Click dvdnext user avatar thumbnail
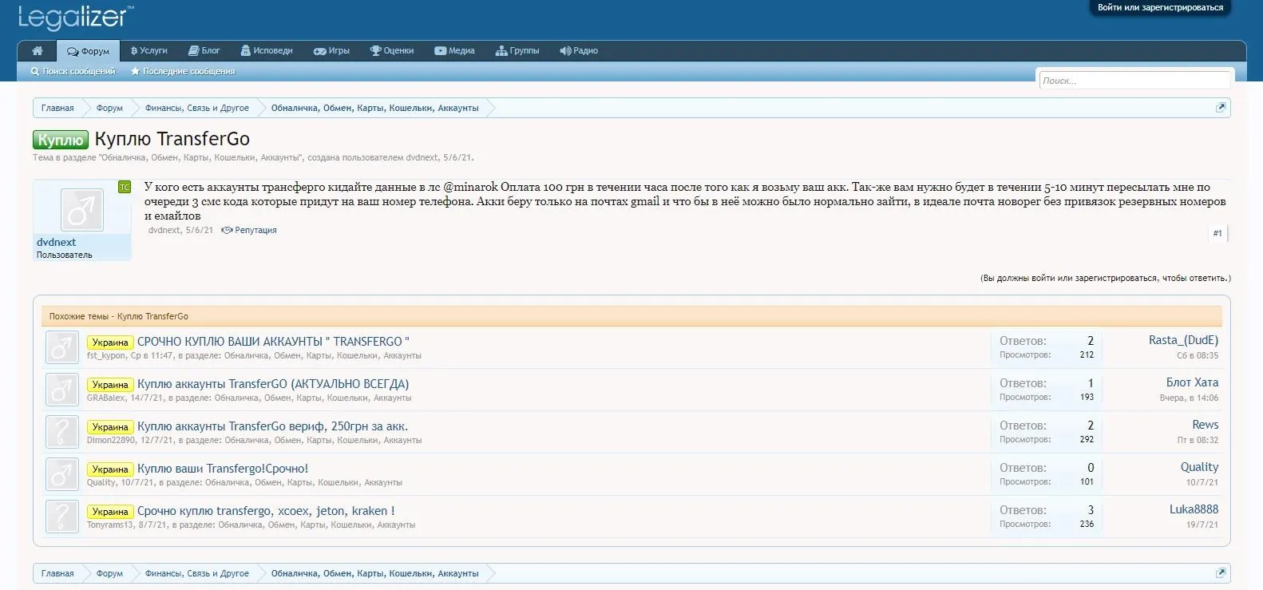Viewport: 1263px width, 590px height. pos(81,210)
